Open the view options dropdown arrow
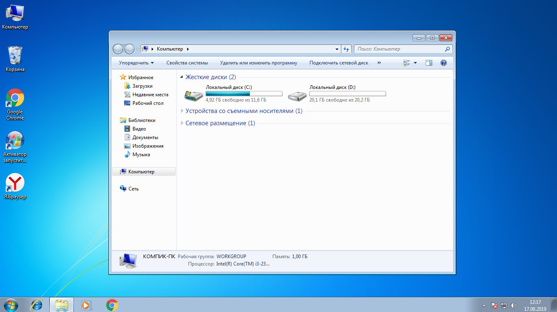Image resolution: width=557 pixels, height=312 pixels. point(416,63)
